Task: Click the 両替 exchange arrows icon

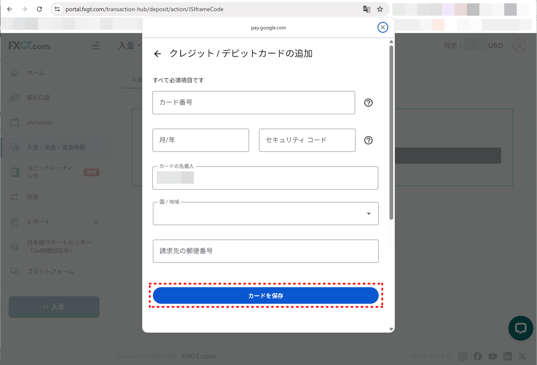Action: 15,197
